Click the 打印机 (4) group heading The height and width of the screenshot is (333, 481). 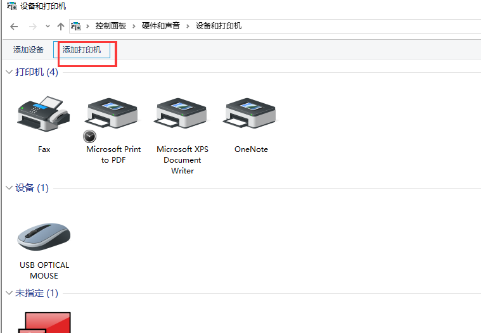pos(37,72)
